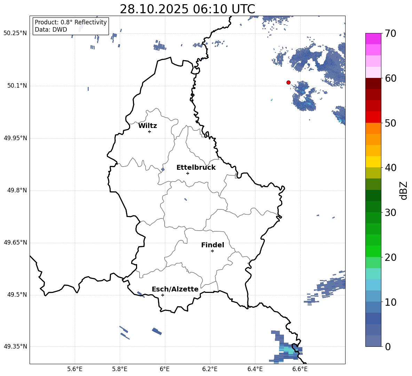The height and width of the screenshot is (376, 412).
Task: Click the 49.8°N latitude label
Action: click(x=17, y=190)
